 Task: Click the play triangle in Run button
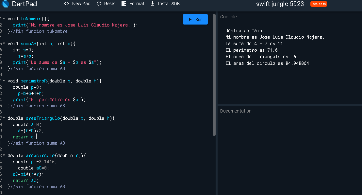(190, 19)
